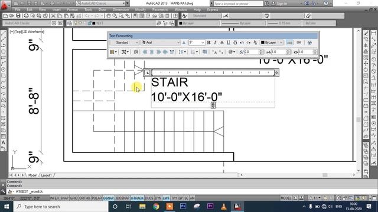Open the ByLayer text color dropdown
Screen dimensions: 378x212
pos(272,42)
